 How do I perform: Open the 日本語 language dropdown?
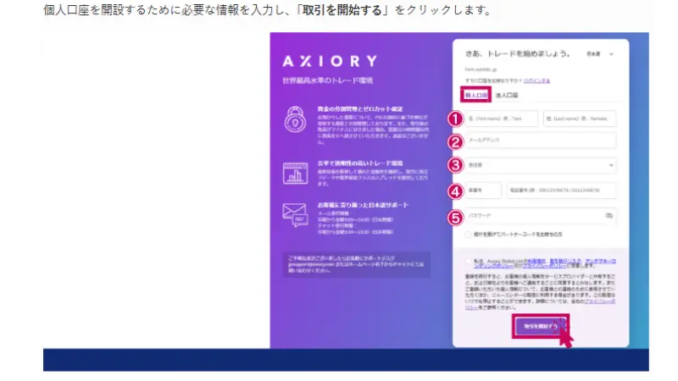tap(600, 54)
